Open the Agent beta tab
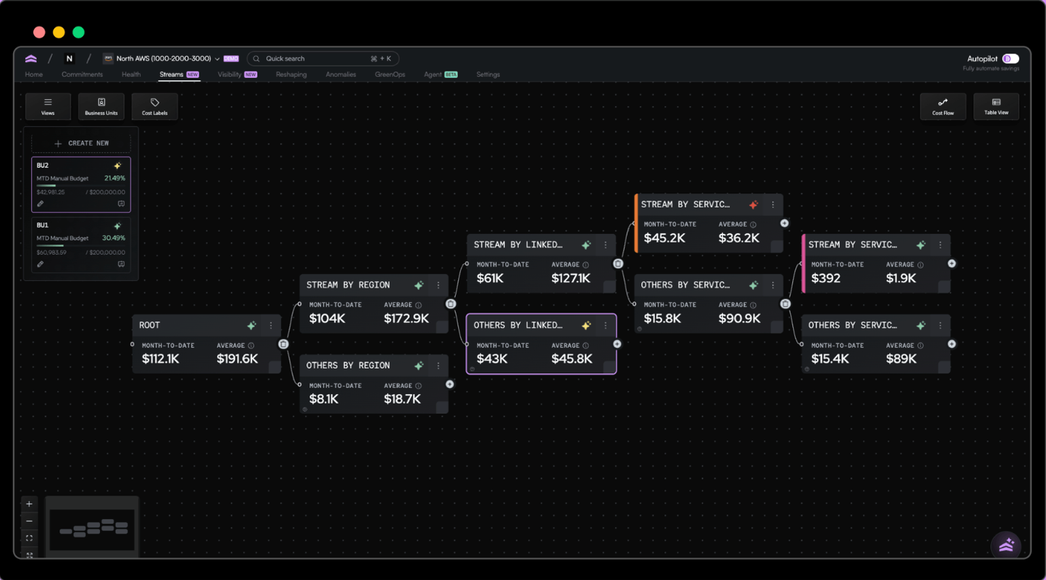This screenshot has height=580, width=1046. point(441,74)
